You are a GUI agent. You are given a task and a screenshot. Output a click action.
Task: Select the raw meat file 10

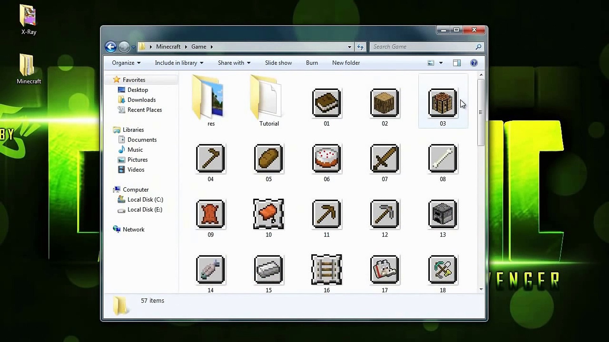tap(268, 214)
